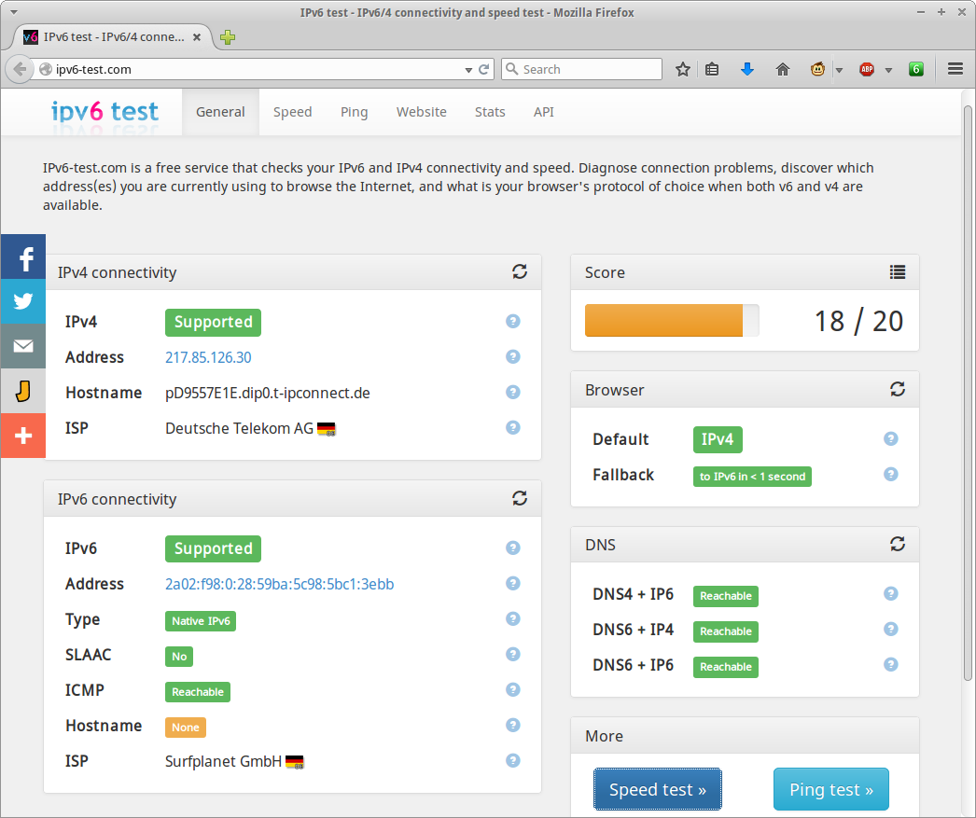Image resolution: width=976 pixels, height=818 pixels.
Task: Open the Greasemonkey dropdown arrow
Action: pos(839,70)
